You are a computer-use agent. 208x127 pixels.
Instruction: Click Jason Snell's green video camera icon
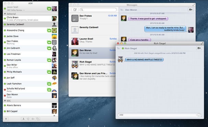tap(49, 9)
